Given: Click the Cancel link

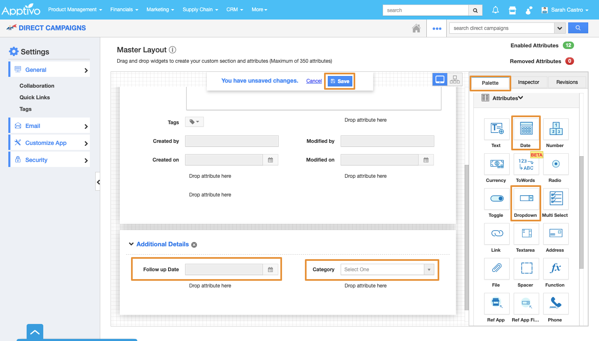Looking at the screenshot, I should tap(314, 81).
